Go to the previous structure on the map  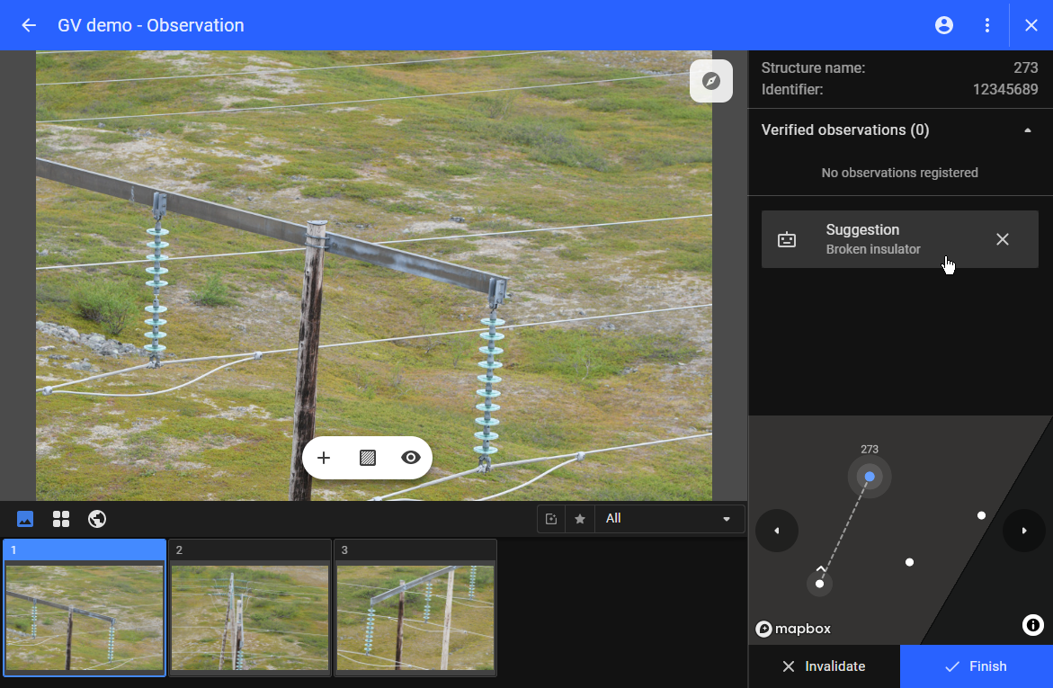(777, 531)
